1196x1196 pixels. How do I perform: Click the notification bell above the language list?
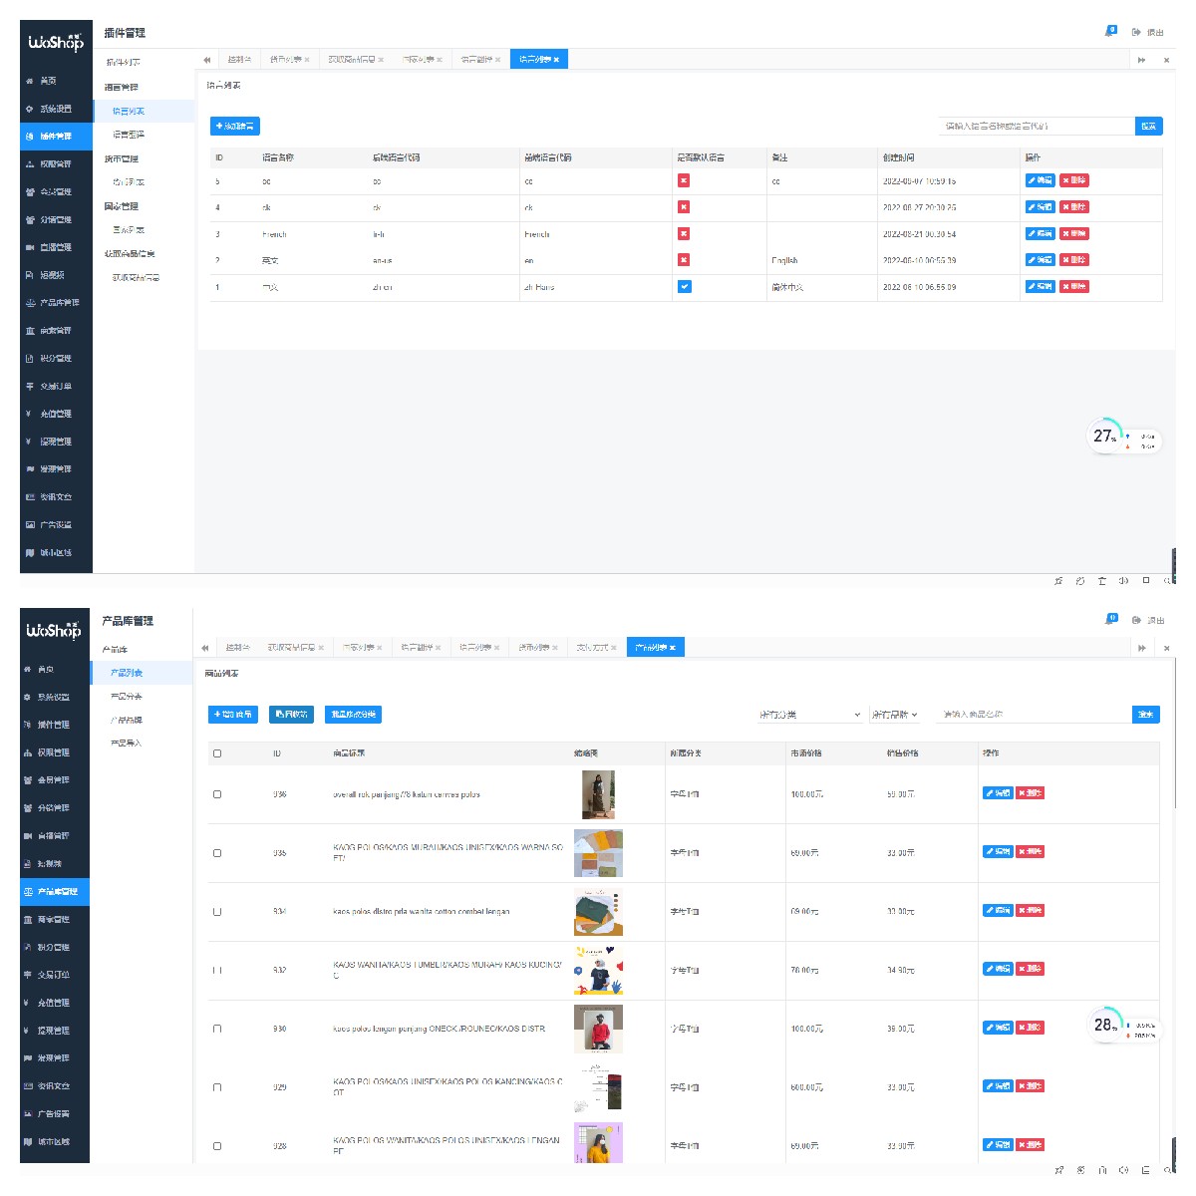point(1110,32)
